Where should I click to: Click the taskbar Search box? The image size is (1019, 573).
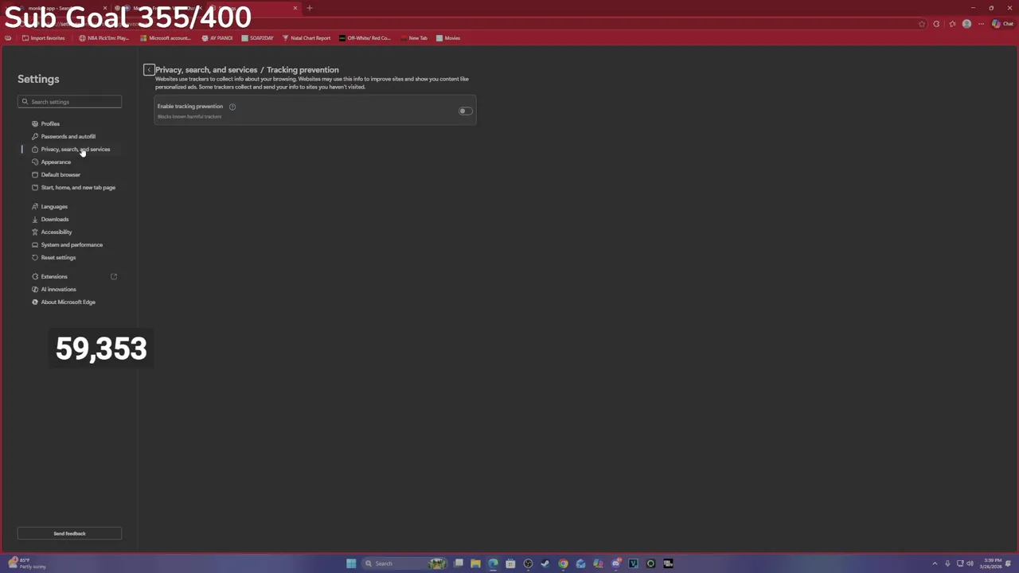(404, 563)
